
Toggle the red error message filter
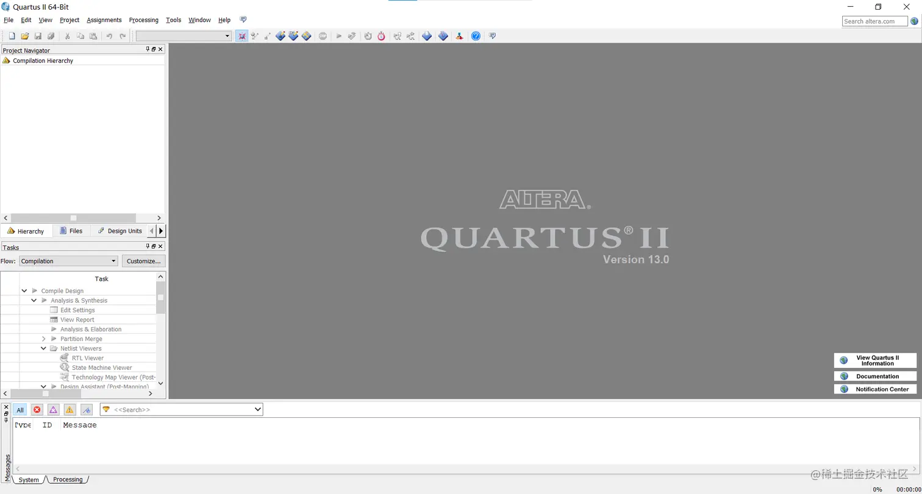37,410
